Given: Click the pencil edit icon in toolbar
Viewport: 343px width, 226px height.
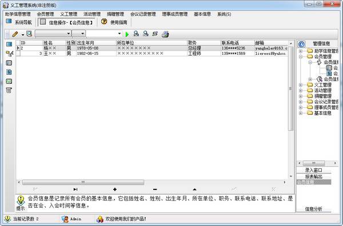Looking at the screenshot, I should point(15,34).
